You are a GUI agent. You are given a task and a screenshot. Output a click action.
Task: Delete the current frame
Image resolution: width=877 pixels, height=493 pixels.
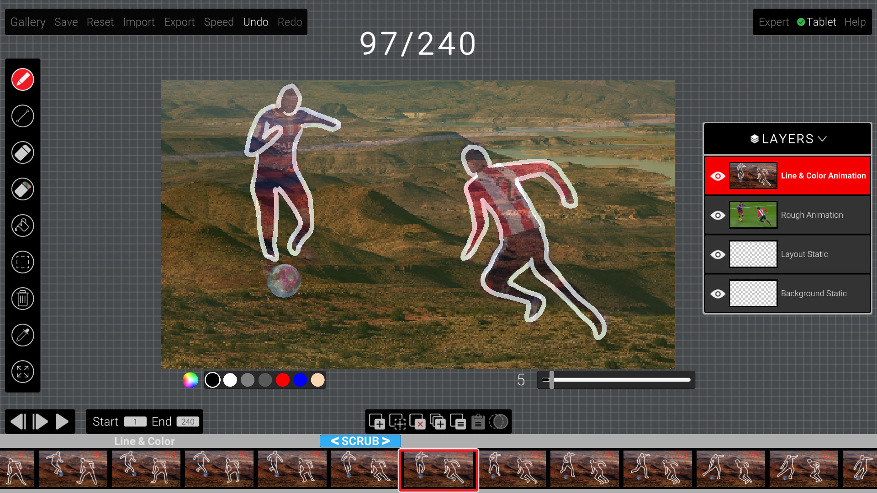pyautogui.click(x=418, y=422)
